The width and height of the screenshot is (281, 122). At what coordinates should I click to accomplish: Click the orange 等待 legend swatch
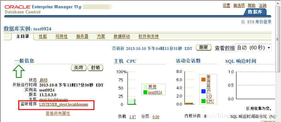pyautogui.click(x=203, y=80)
